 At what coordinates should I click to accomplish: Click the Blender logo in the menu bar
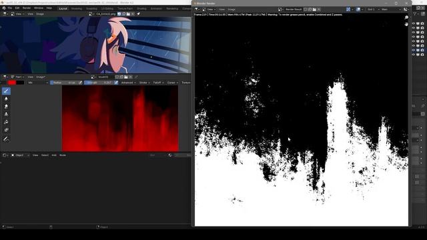pos(4,8)
